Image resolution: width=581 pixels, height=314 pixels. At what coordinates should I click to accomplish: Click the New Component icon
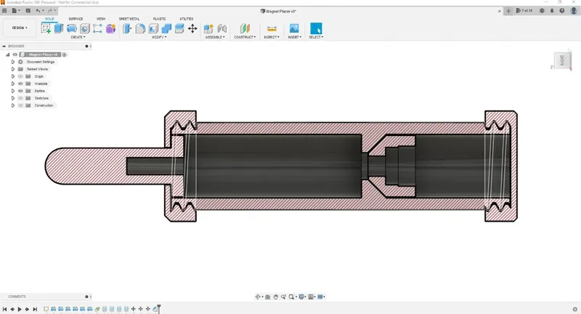pos(208,28)
